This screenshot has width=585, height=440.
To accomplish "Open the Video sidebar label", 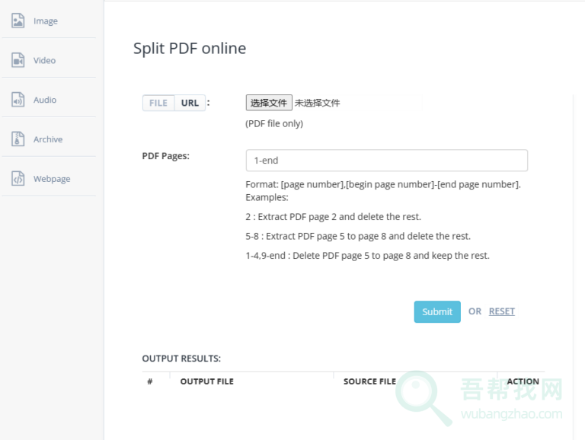I will click(44, 60).
